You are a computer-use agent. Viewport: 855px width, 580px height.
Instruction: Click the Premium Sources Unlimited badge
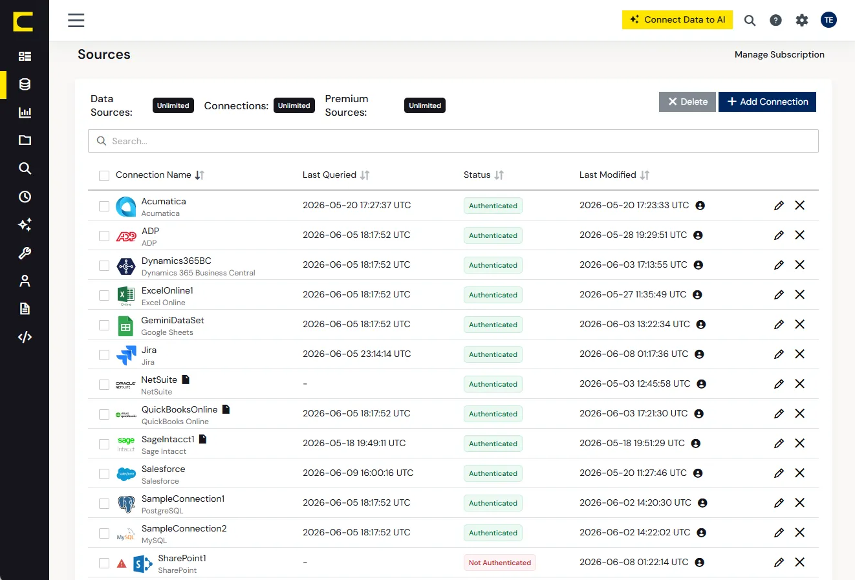(425, 105)
